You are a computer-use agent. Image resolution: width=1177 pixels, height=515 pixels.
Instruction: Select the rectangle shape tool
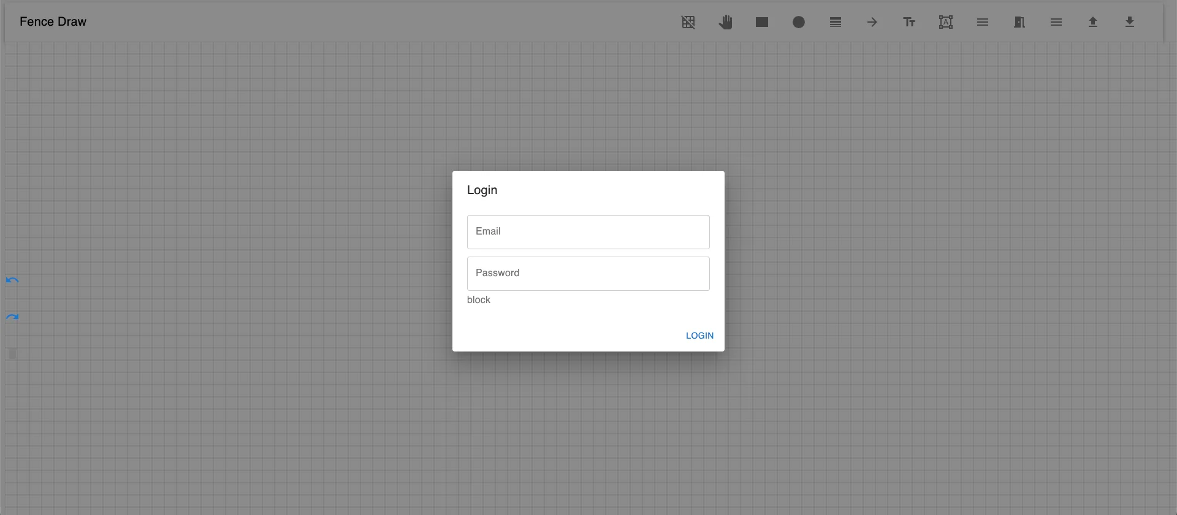(762, 22)
